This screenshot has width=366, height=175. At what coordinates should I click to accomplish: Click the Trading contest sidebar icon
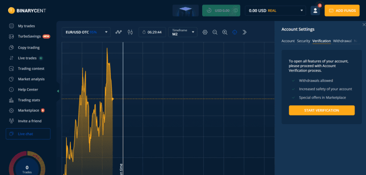11,69
